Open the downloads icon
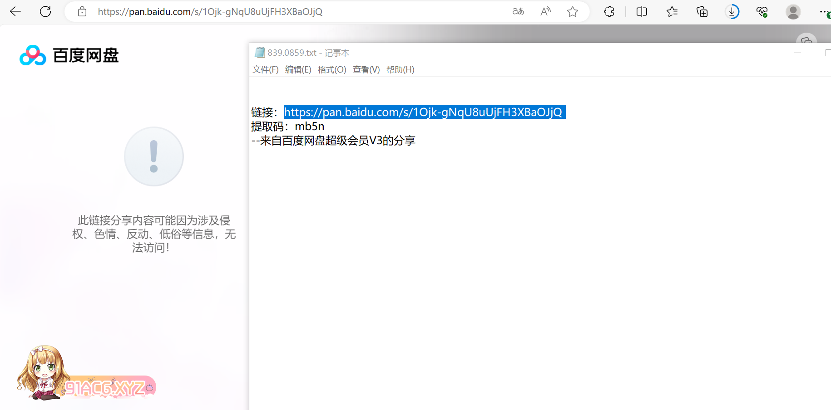The height and width of the screenshot is (410, 831). (x=732, y=12)
